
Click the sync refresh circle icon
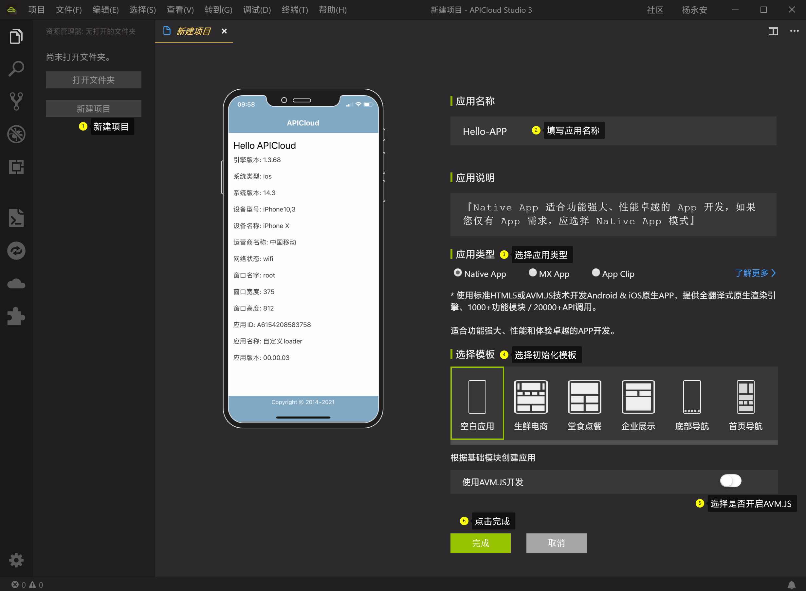(16, 251)
